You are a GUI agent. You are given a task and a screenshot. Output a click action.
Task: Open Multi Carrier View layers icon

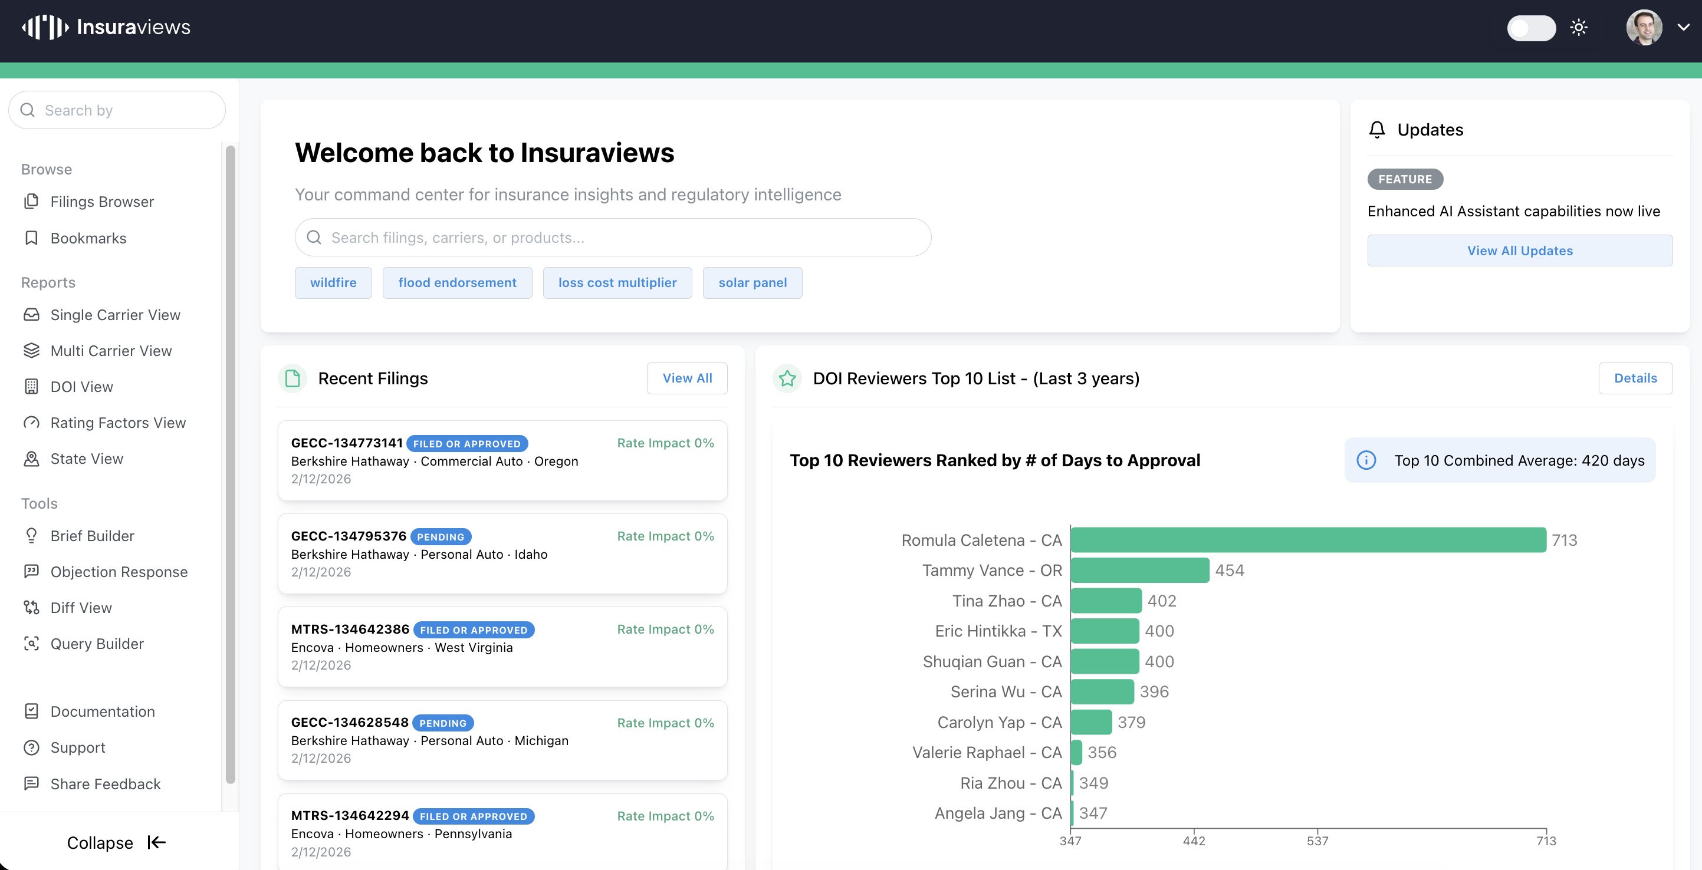pyautogui.click(x=31, y=351)
